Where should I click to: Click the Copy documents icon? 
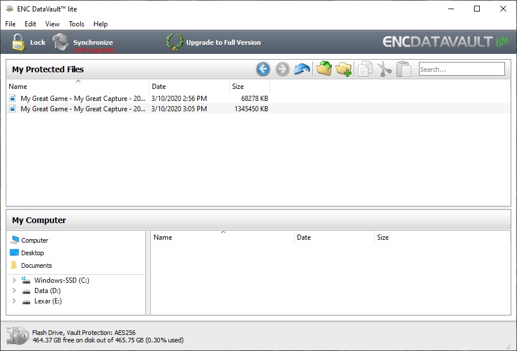coord(365,69)
